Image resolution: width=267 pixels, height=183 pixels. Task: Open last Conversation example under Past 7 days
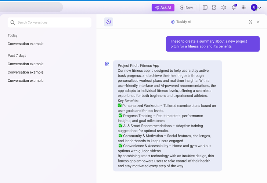pos(26,81)
